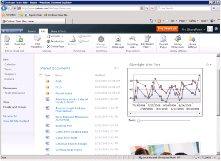
Task: Open View All Site Content
Action: (x=16, y=121)
